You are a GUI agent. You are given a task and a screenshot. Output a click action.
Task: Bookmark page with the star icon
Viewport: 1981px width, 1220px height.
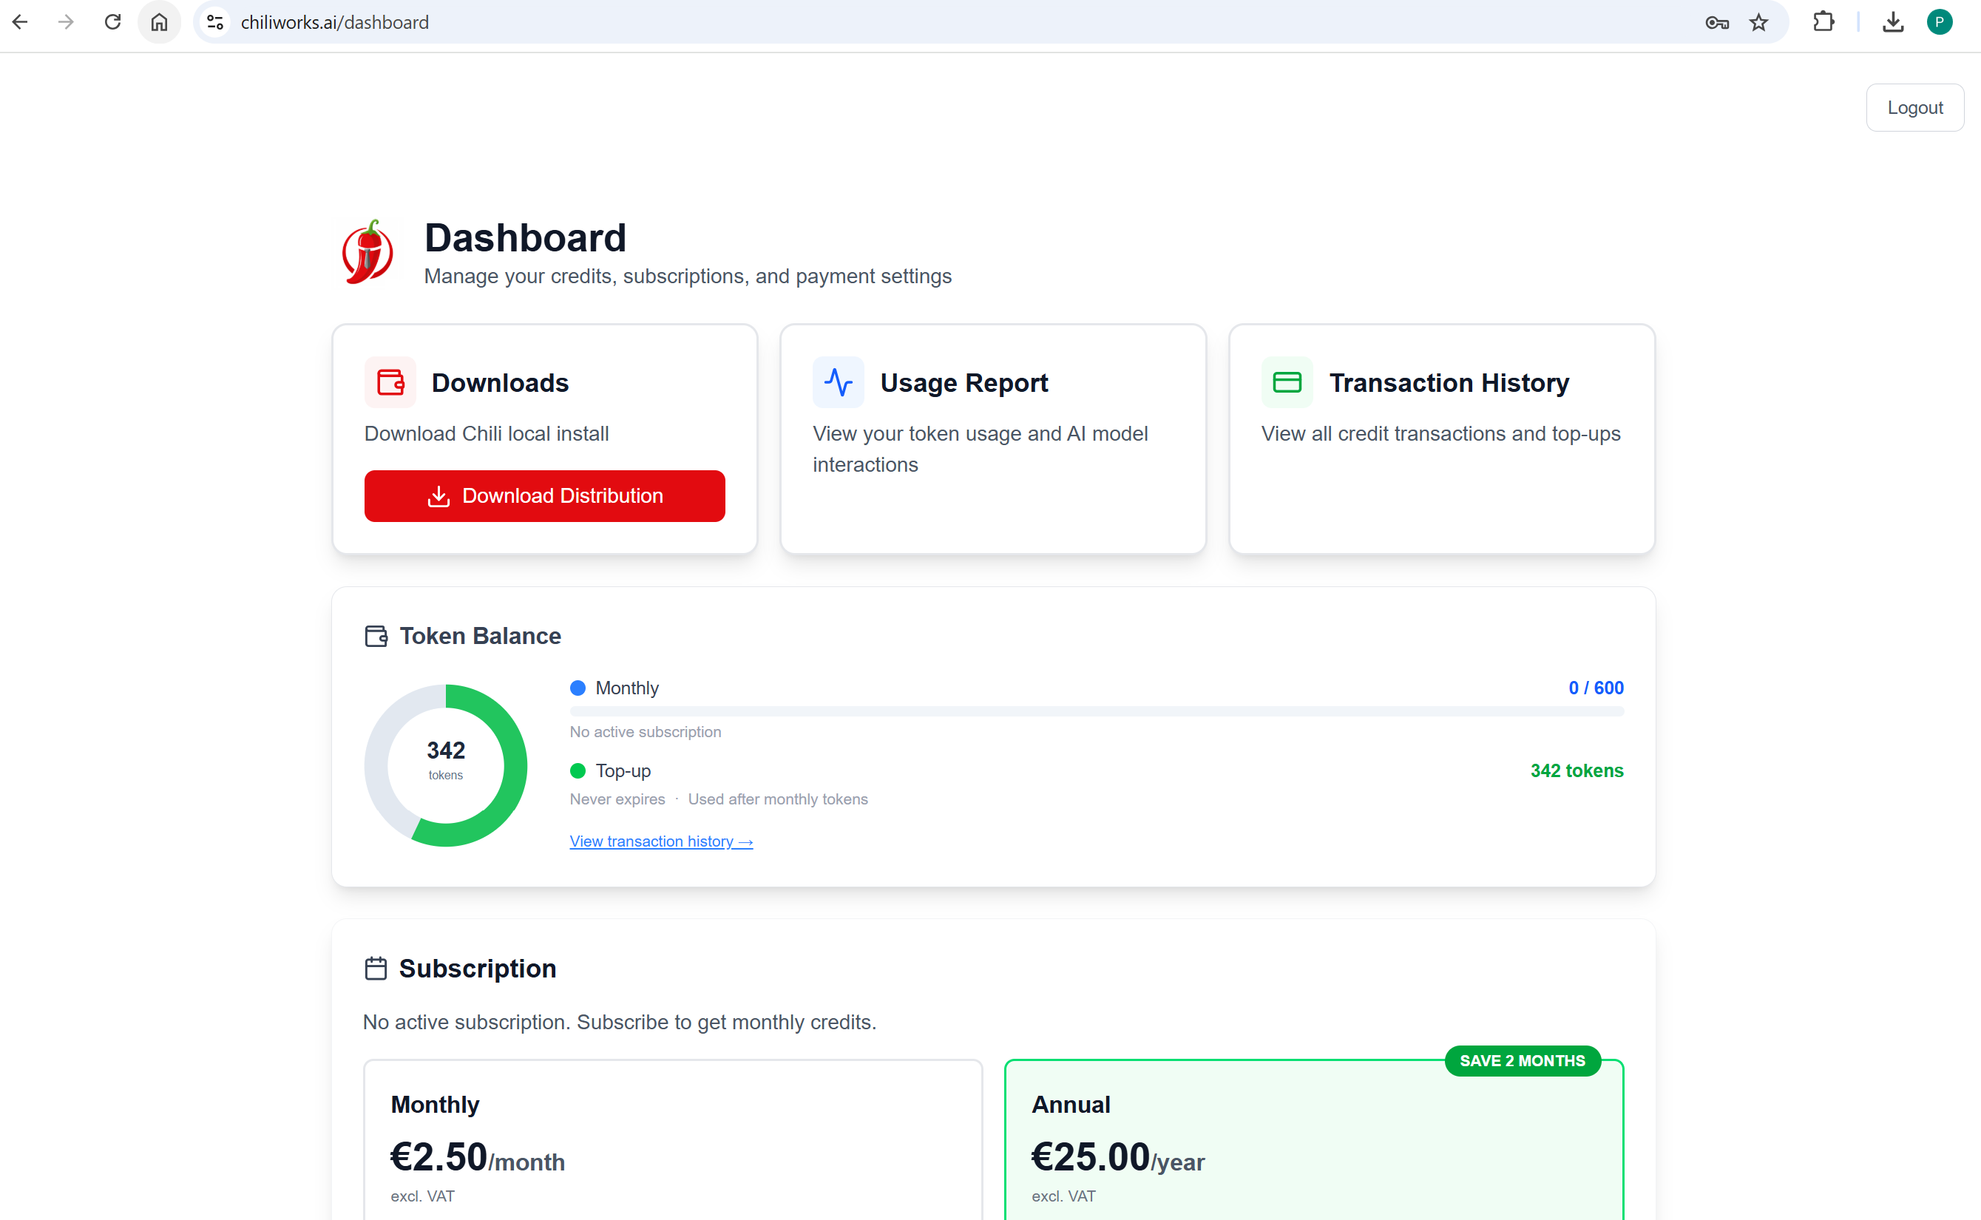(x=1758, y=21)
